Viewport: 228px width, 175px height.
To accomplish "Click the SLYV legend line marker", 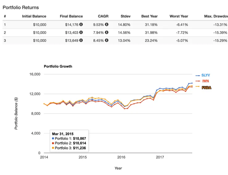I will (197, 75).
